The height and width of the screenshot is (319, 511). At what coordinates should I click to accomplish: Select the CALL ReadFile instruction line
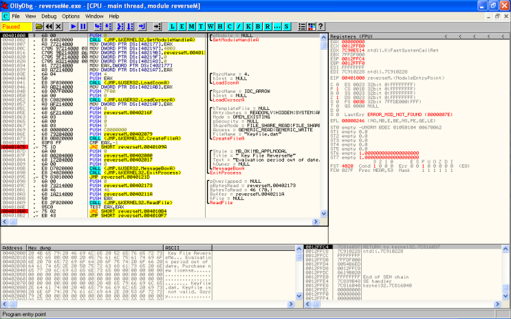pyautogui.click(x=131, y=203)
